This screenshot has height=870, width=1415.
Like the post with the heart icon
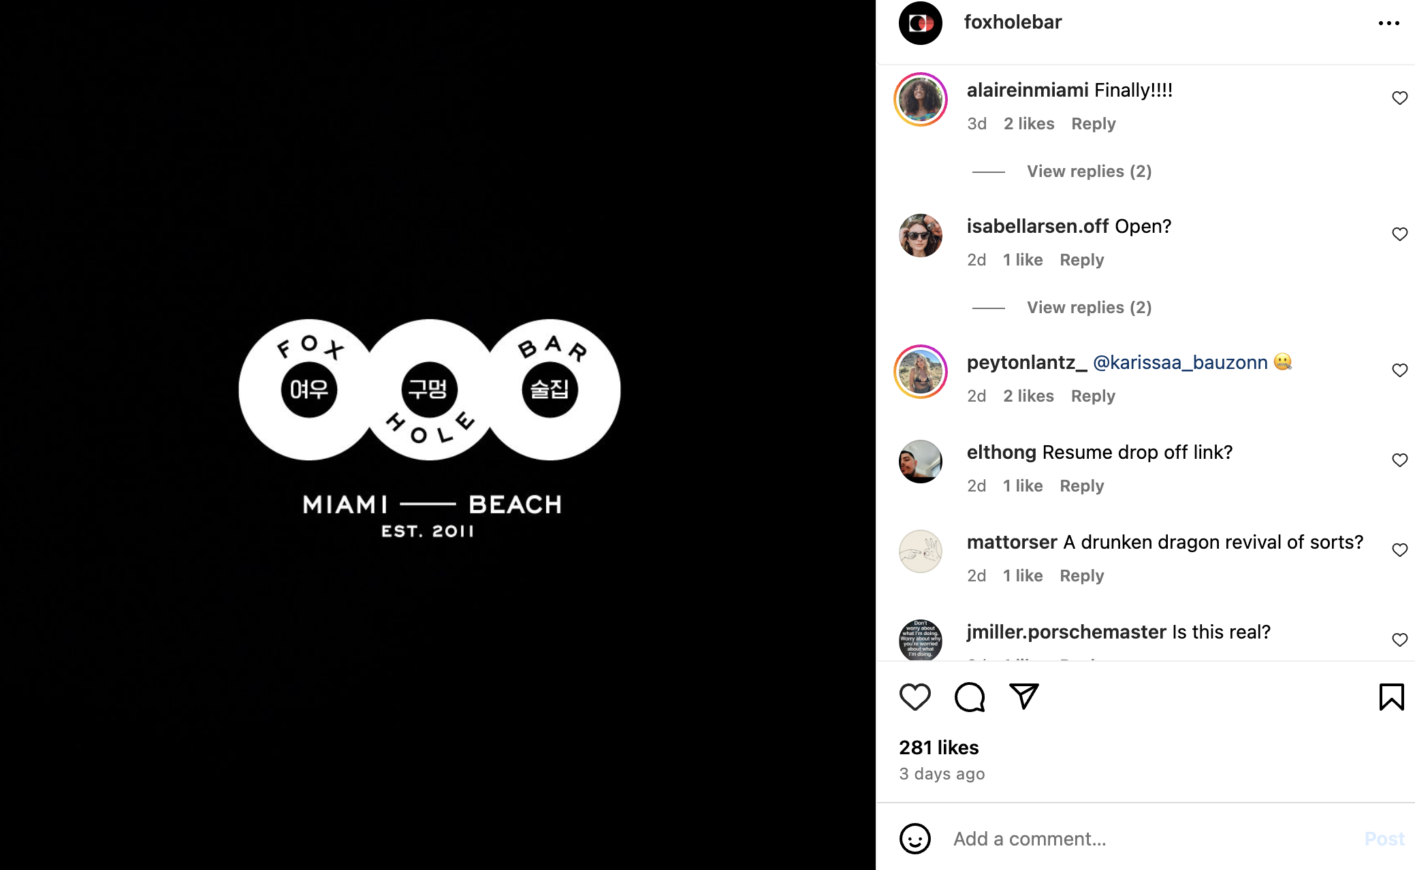pyautogui.click(x=915, y=697)
